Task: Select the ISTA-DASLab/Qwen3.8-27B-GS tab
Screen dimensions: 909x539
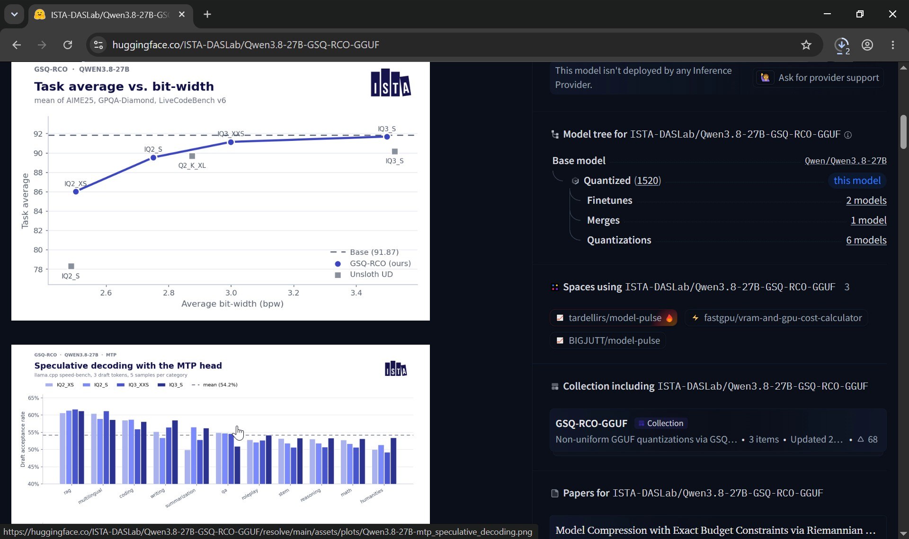Action: (x=111, y=15)
